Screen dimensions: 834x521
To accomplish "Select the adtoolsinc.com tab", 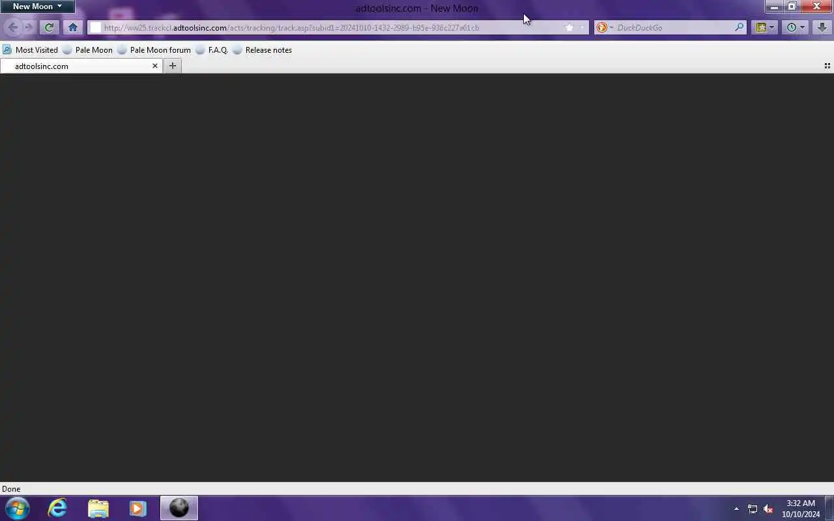I will pyautogui.click(x=81, y=66).
